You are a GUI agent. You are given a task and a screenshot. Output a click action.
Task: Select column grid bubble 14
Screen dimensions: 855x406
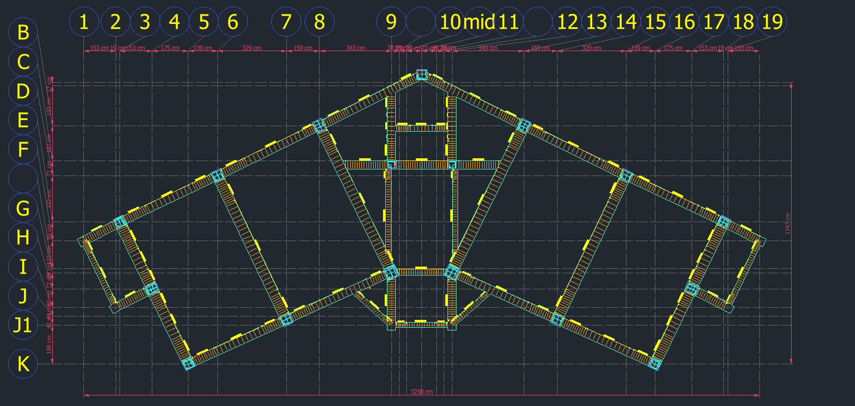[x=626, y=22]
